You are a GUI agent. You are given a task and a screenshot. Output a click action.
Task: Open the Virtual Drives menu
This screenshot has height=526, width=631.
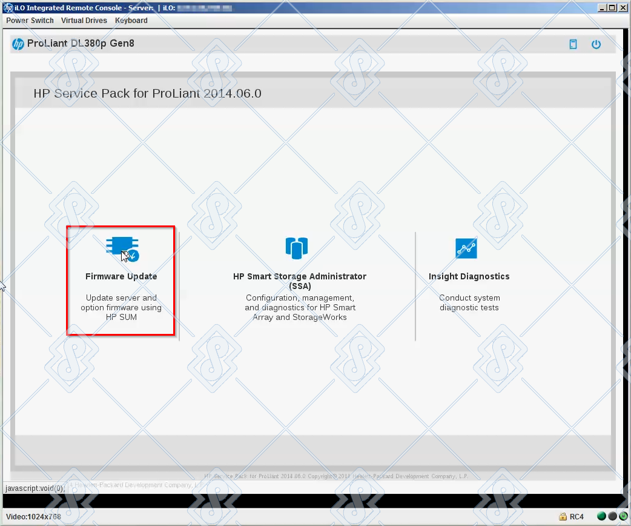point(84,21)
